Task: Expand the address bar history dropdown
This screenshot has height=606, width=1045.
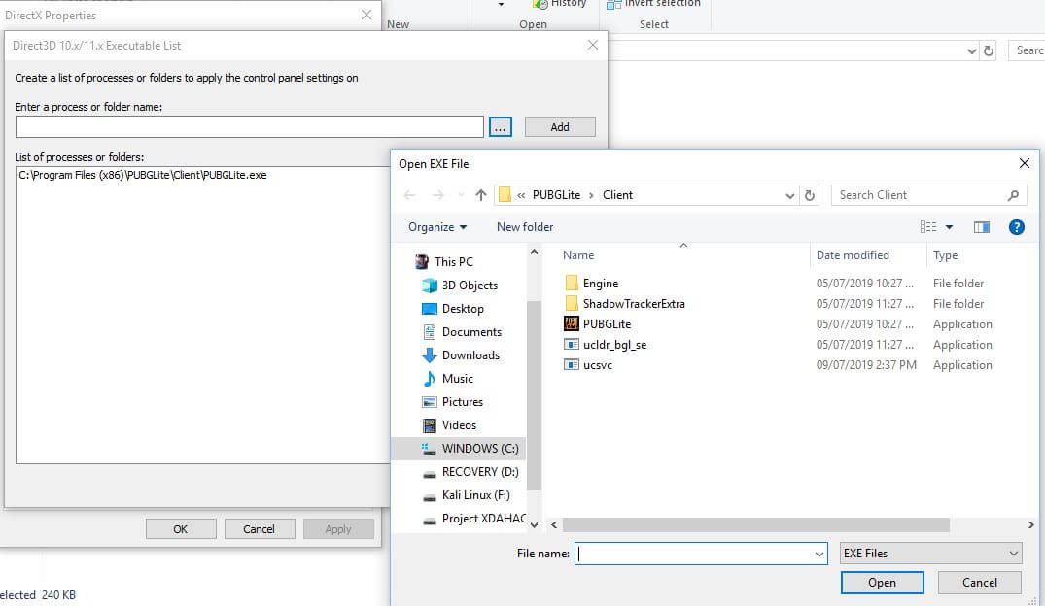Action: point(789,195)
